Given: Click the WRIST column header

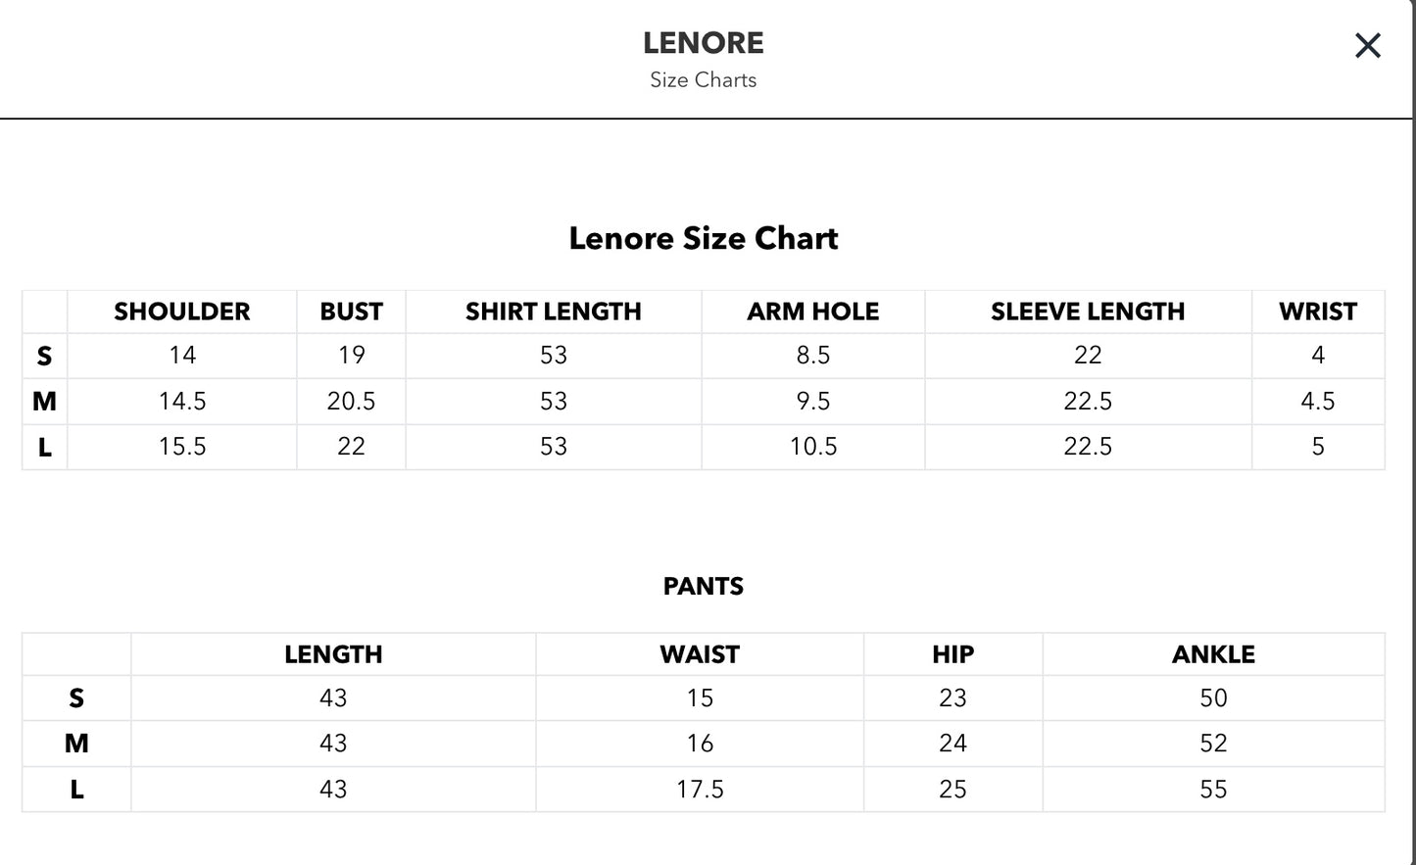Looking at the screenshot, I should [1318, 311].
